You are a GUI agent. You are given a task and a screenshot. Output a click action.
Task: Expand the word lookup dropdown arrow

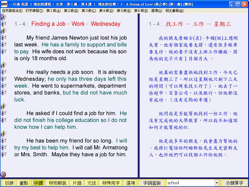217,183
